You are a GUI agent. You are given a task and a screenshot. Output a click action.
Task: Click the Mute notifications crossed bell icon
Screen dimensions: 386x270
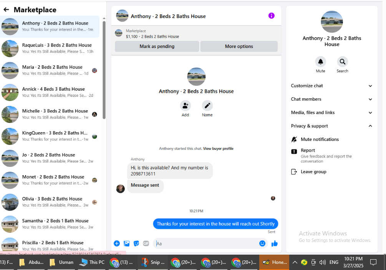[294, 139]
